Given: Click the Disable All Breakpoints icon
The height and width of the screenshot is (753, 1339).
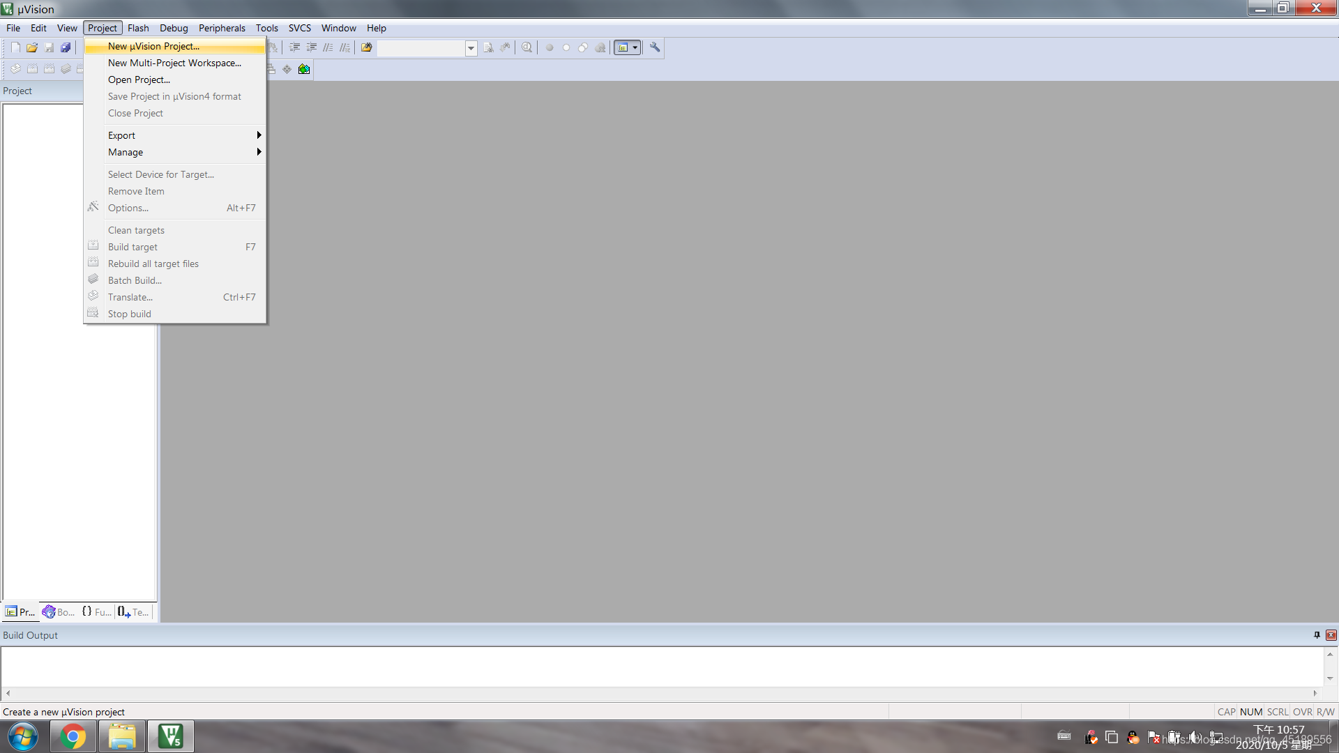Looking at the screenshot, I should pyautogui.click(x=583, y=47).
